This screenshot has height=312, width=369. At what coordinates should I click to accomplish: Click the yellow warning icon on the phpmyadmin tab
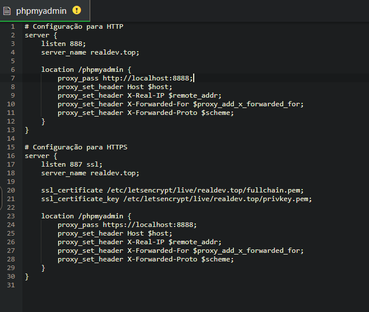tap(77, 10)
